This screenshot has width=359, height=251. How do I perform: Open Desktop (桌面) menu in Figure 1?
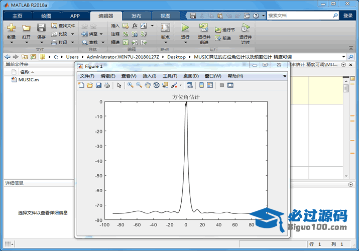pyautogui.click(x=191, y=76)
